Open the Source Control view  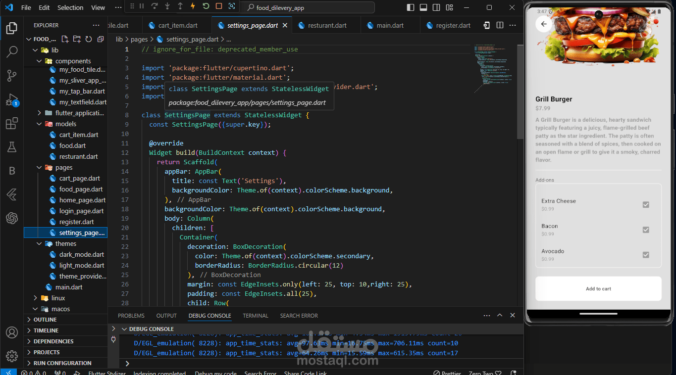click(12, 75)
